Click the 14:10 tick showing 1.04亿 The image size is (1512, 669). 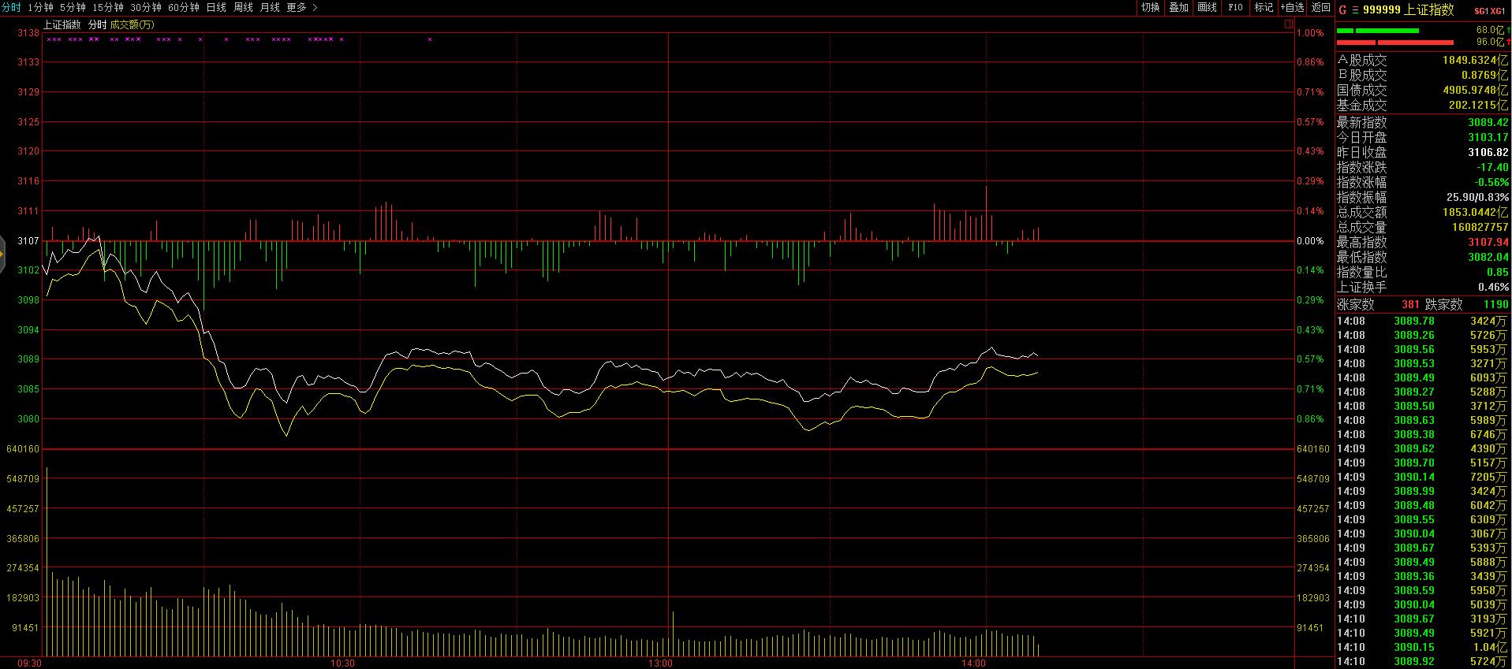1421,647
